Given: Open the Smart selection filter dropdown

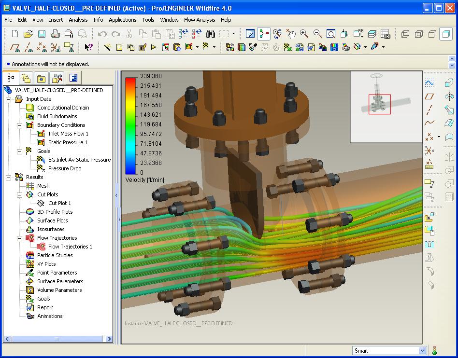Looking at the screenshot, I should click(x=422, y=351).
